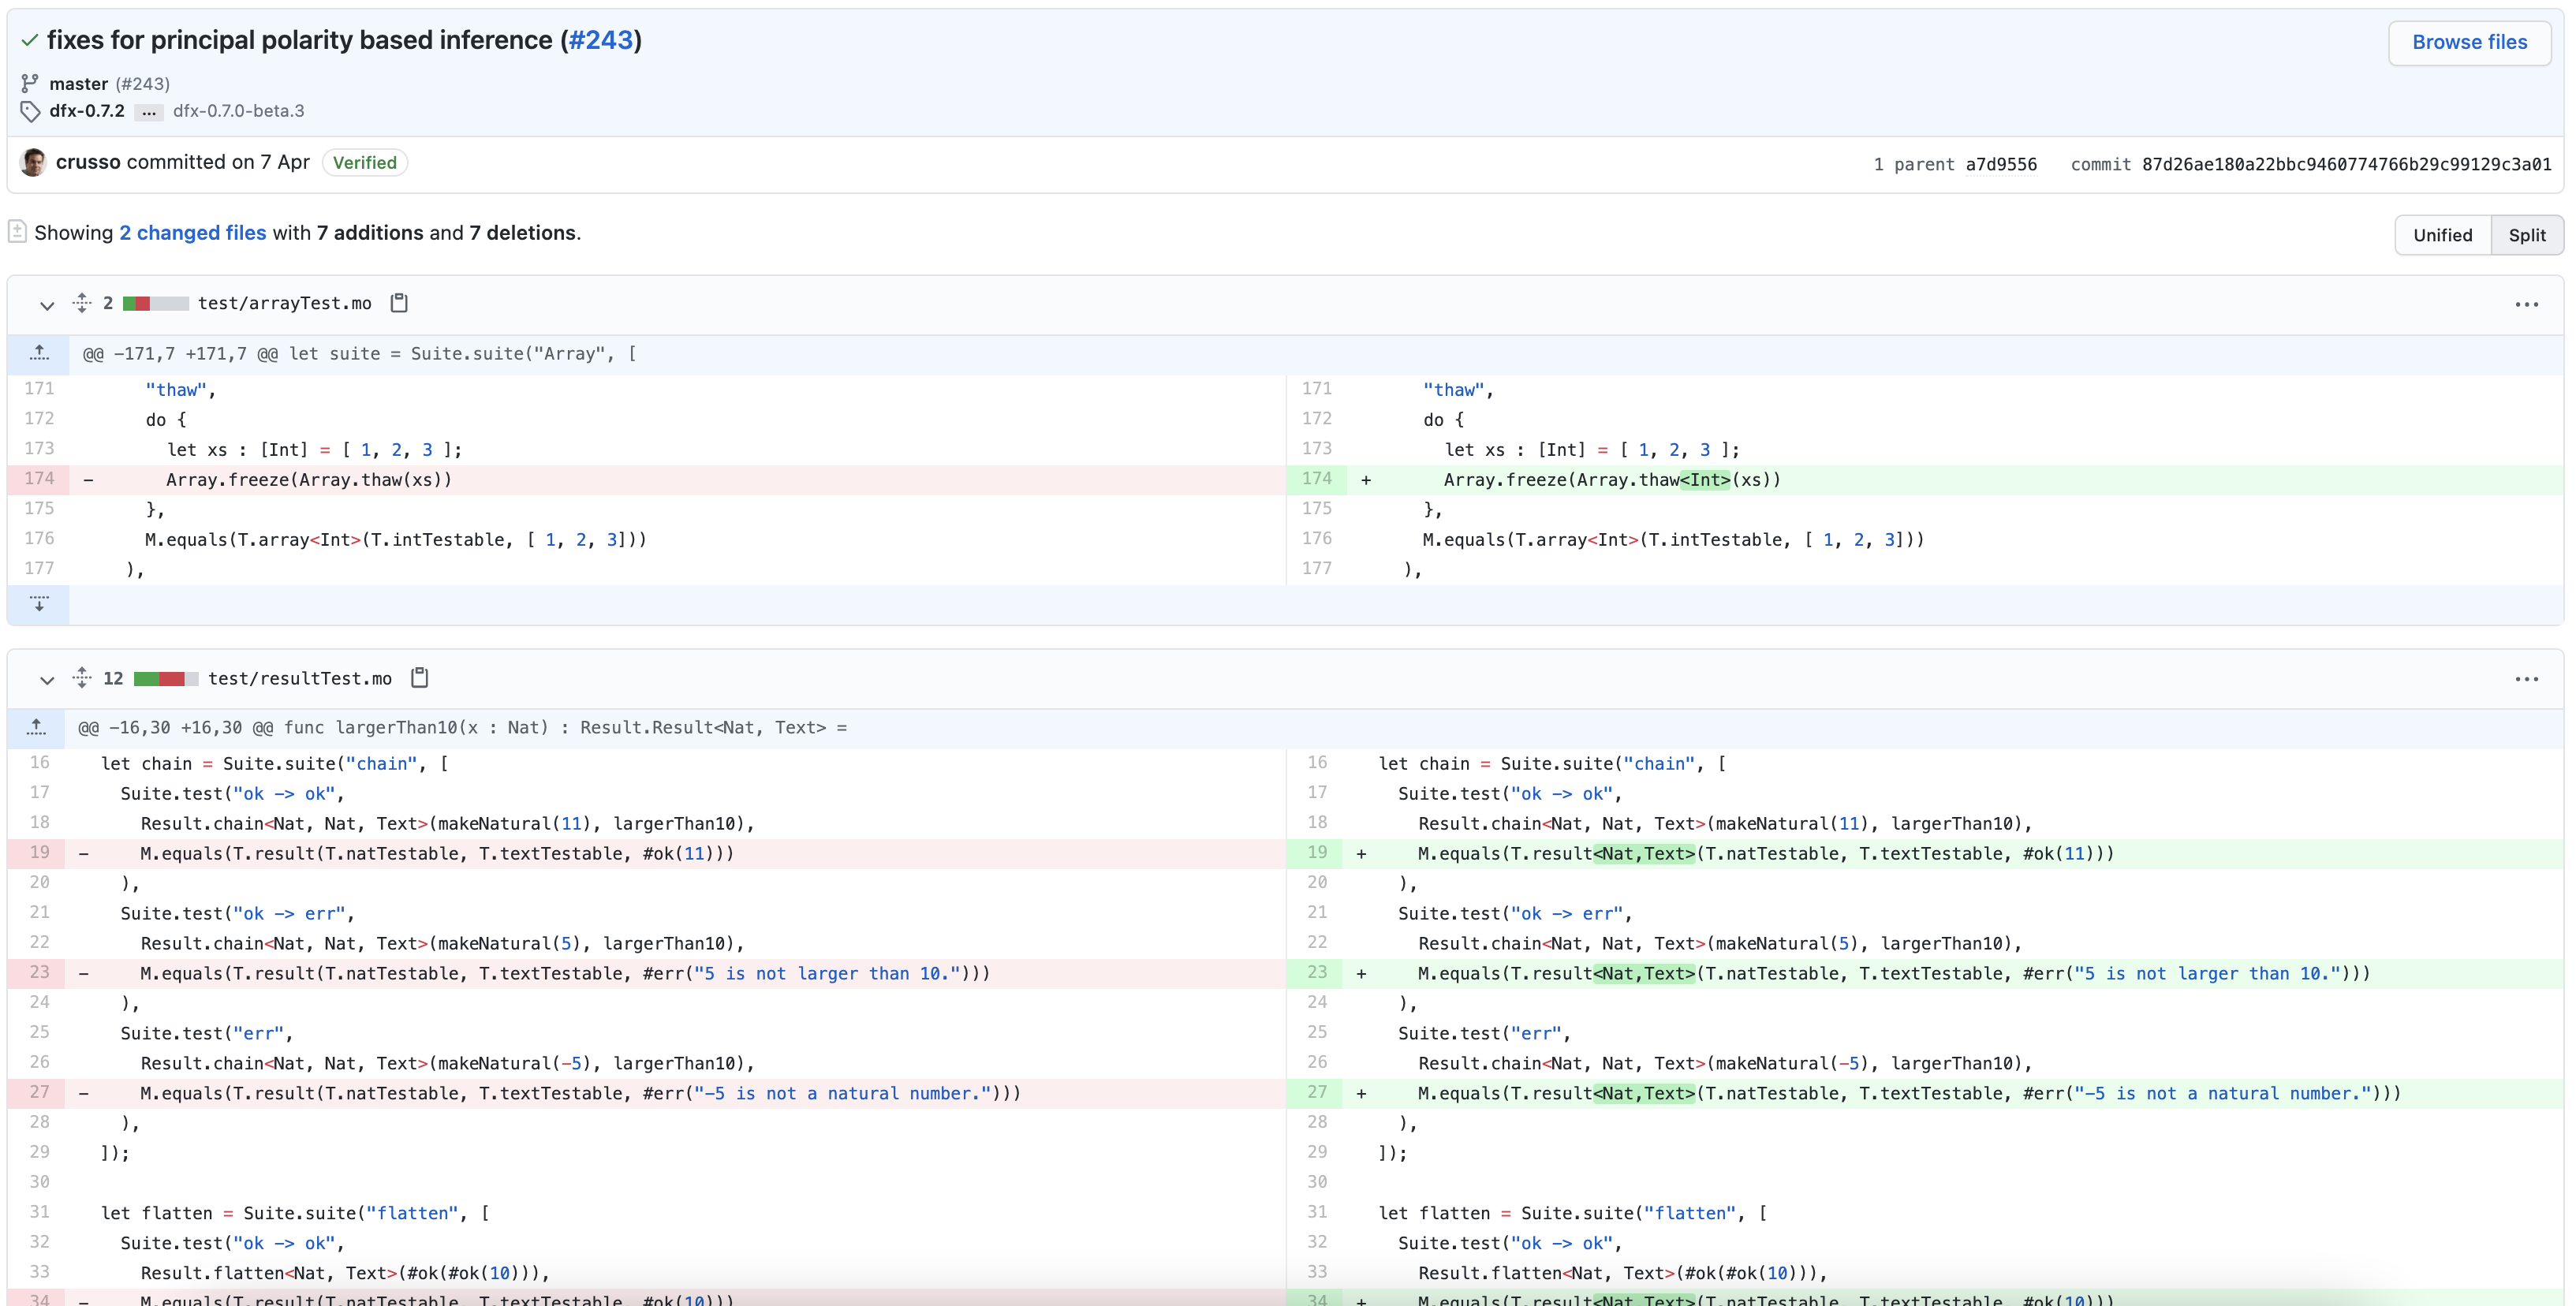Expand lines above arrayTest.mo hunk
Image resolution: width=2576 pixels, height=1306 pixels.
[x=39, y=353]
